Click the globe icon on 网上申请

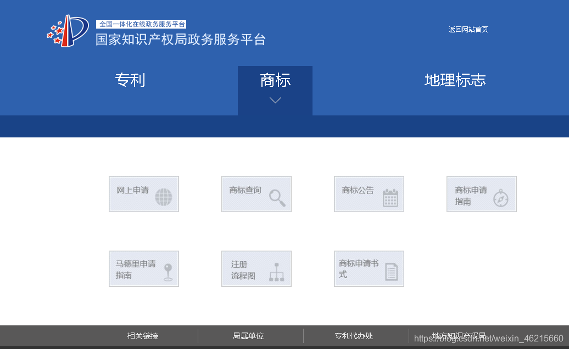pos(163,197)
